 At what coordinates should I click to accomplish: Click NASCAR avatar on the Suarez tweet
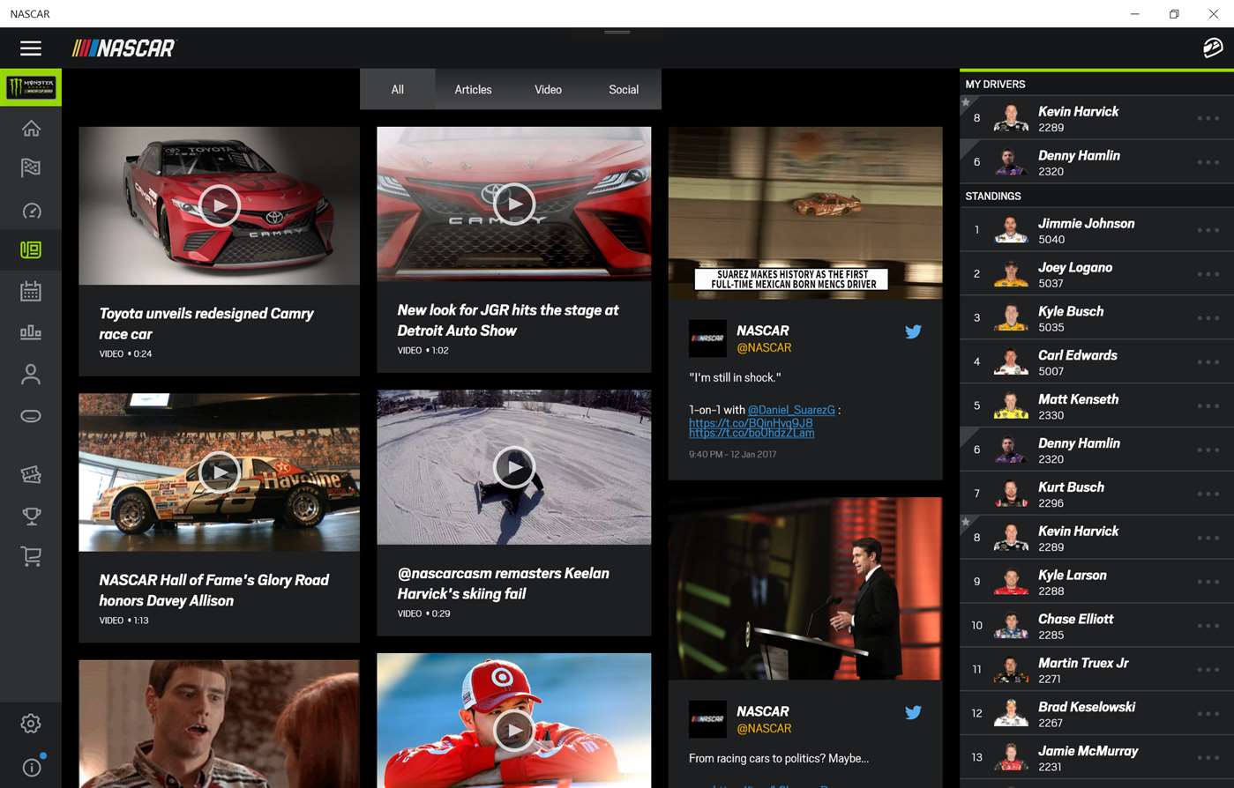coord(707,338)
